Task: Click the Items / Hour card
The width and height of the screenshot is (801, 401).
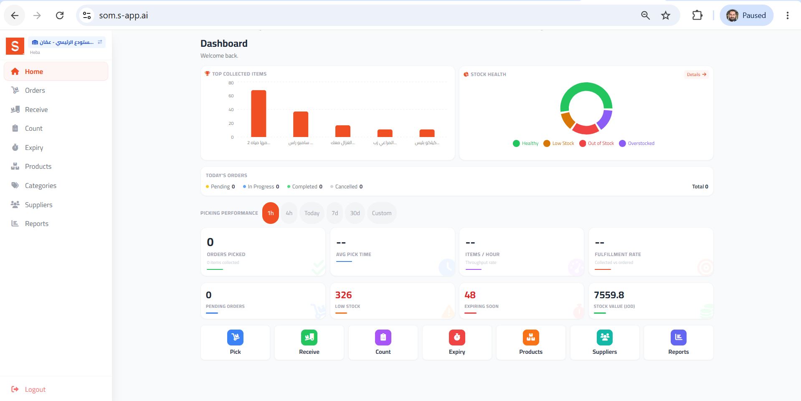Action: 522,251
